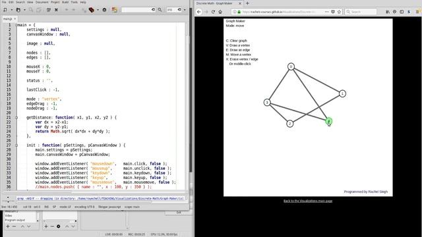Open the Edit menu in Geany
The width and height of the screenshot is (422, 237).
pyautogui.click(x=11, y=2)
